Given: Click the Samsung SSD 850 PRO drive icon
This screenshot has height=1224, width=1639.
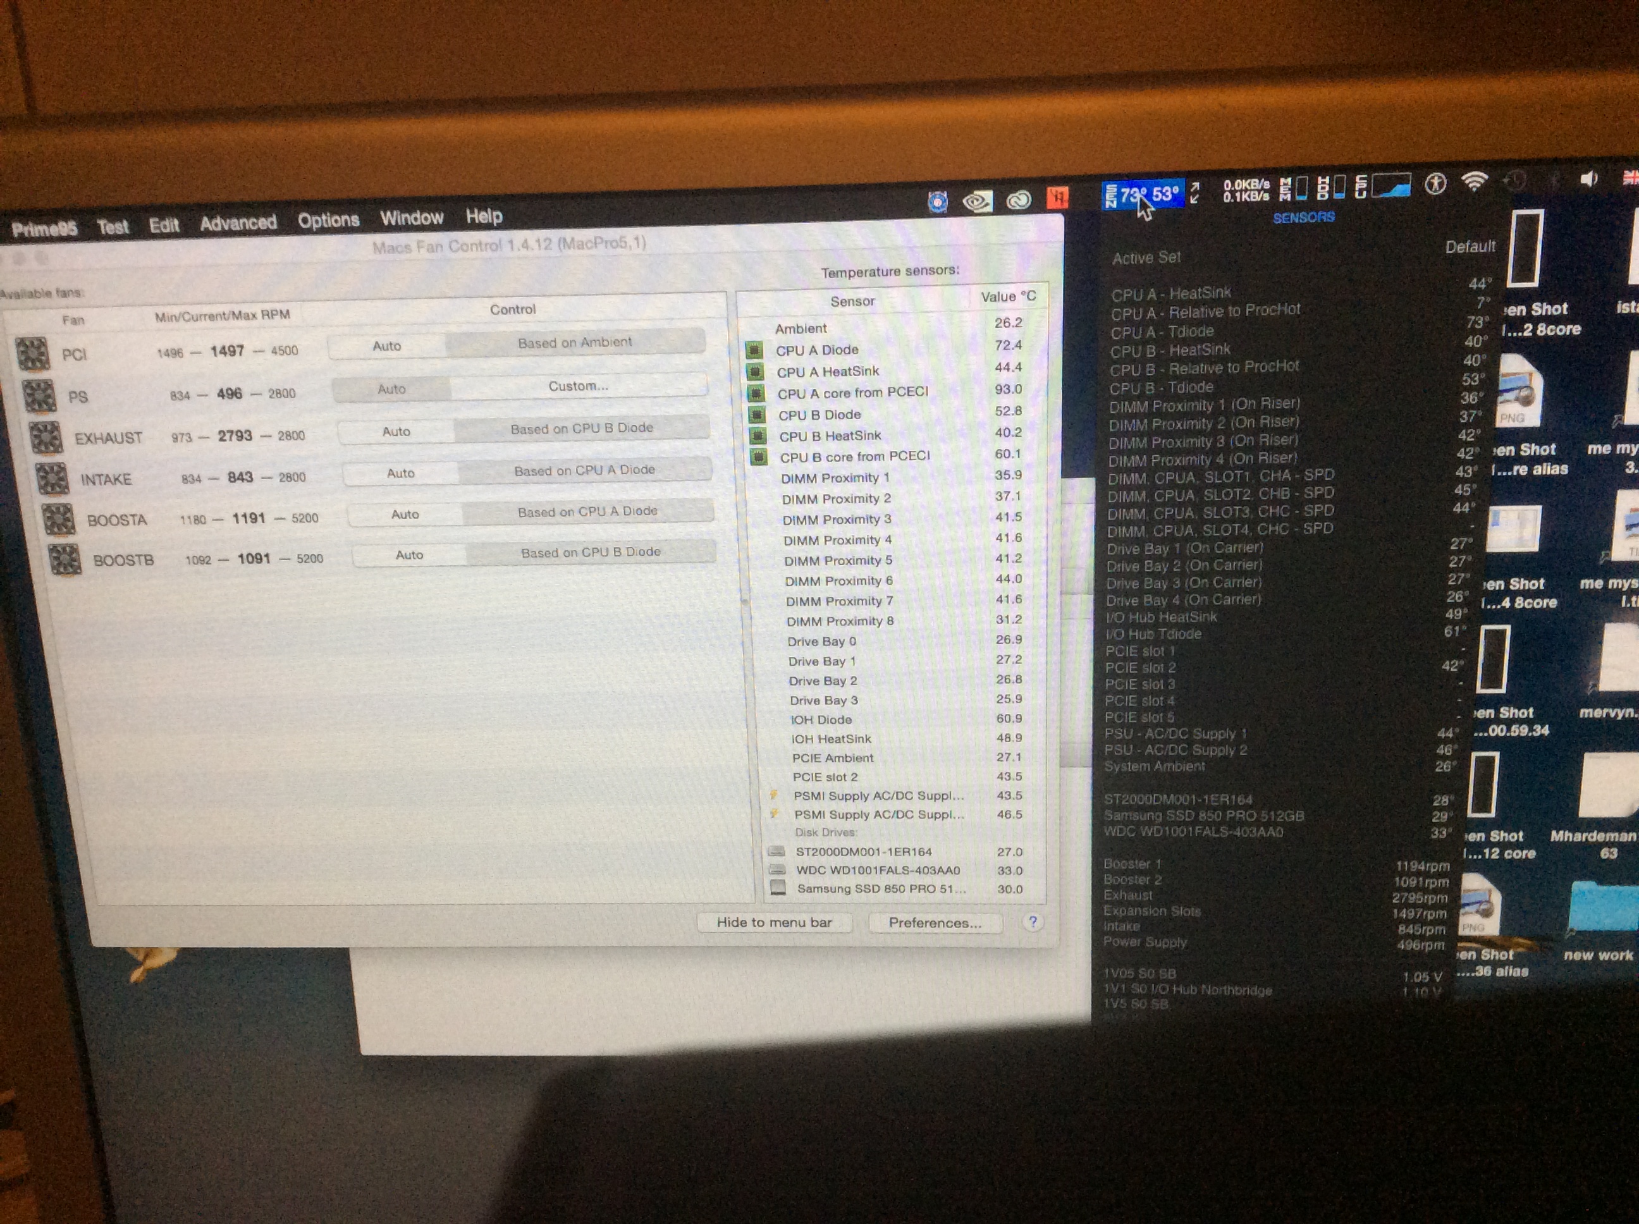Looking at the screenshot, I should (x=778, y=888).
